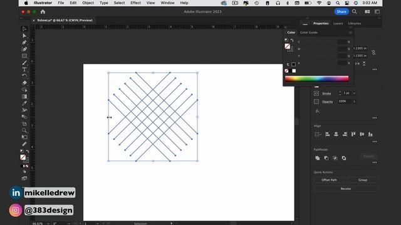Image resolution: width=401 pixels, height=225 pixels.
Task: Select the Pen tool
Action: click(24, 42)
